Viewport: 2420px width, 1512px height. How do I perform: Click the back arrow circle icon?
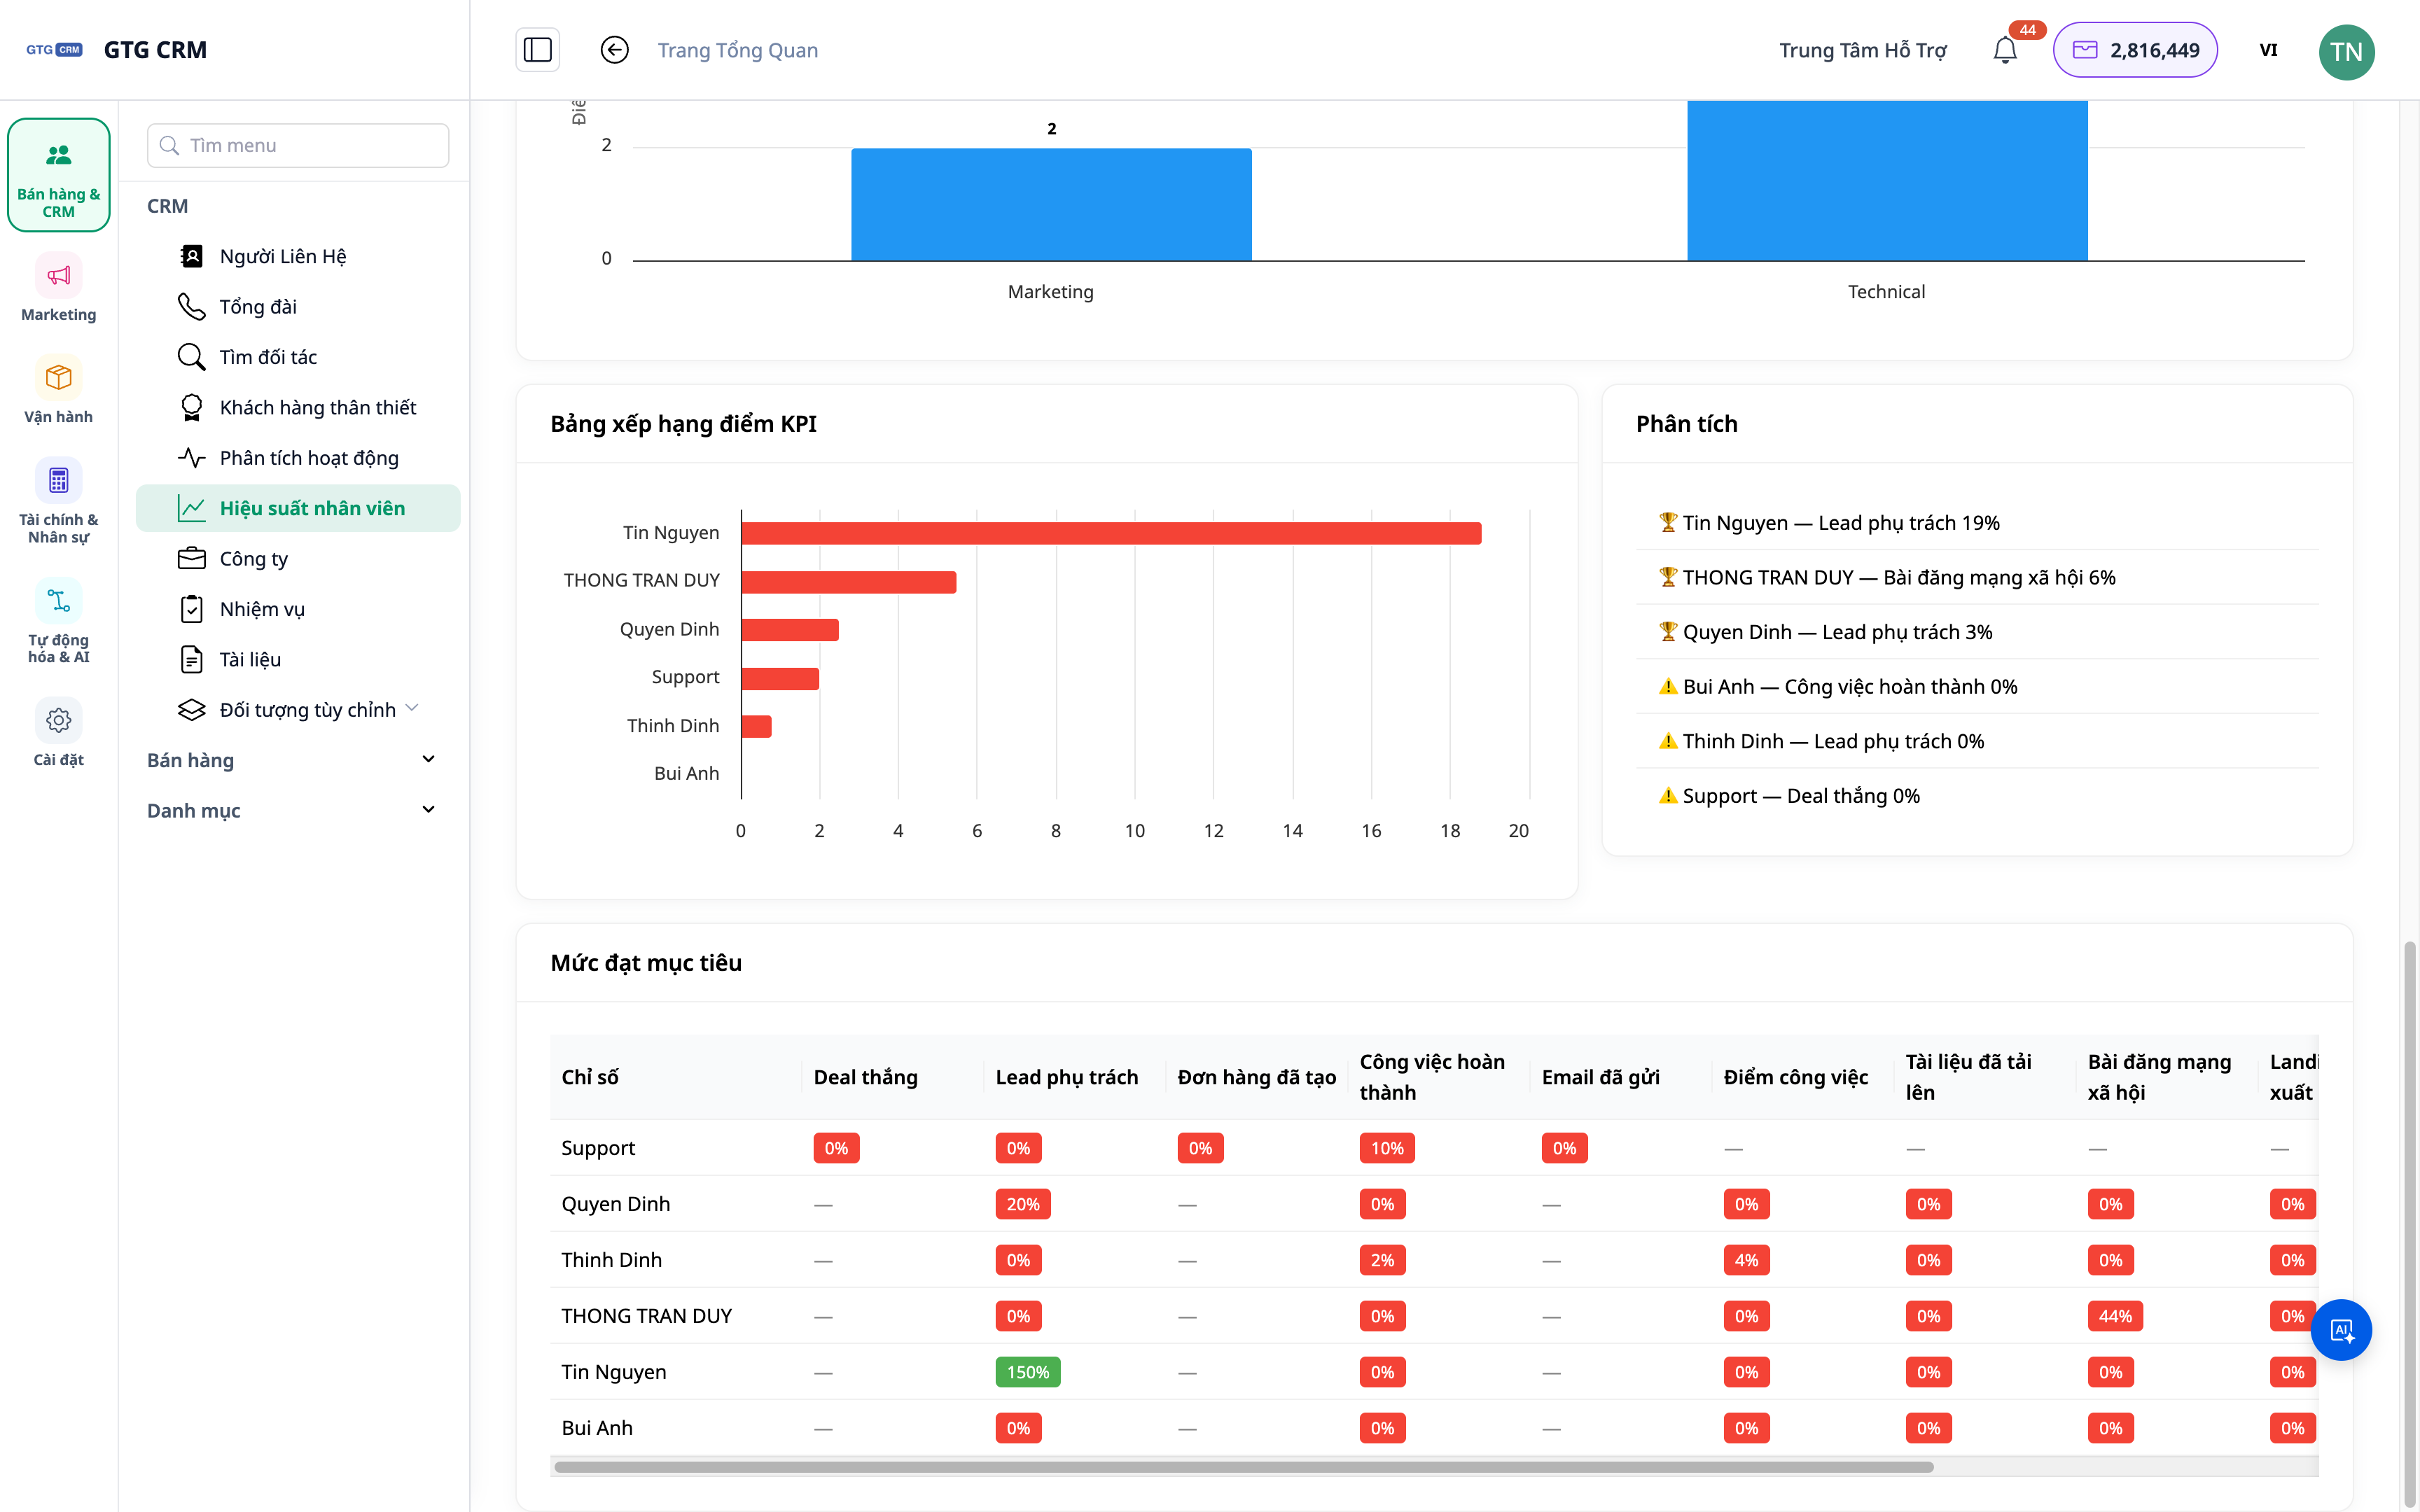point(614,49)
